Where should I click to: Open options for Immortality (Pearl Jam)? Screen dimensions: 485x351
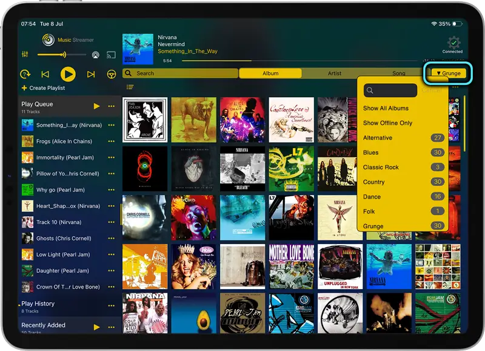coord(112,157)
